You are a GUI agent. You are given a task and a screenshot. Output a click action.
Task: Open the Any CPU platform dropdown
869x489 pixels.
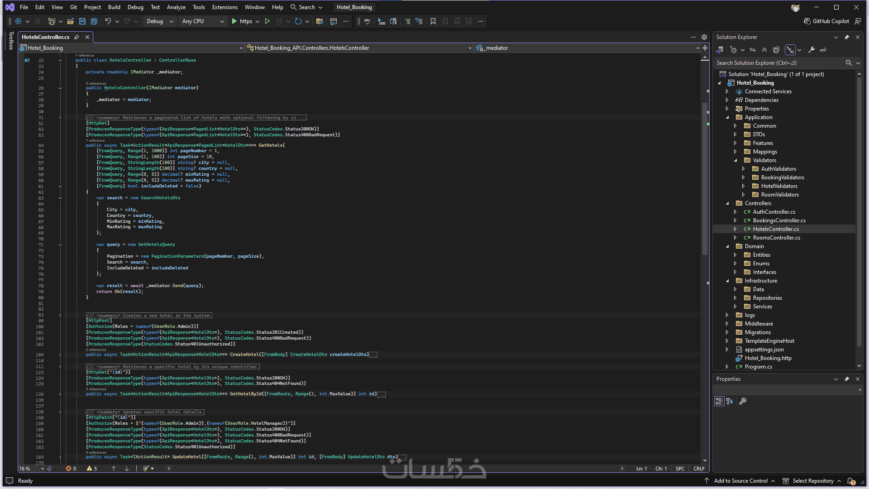202,21
